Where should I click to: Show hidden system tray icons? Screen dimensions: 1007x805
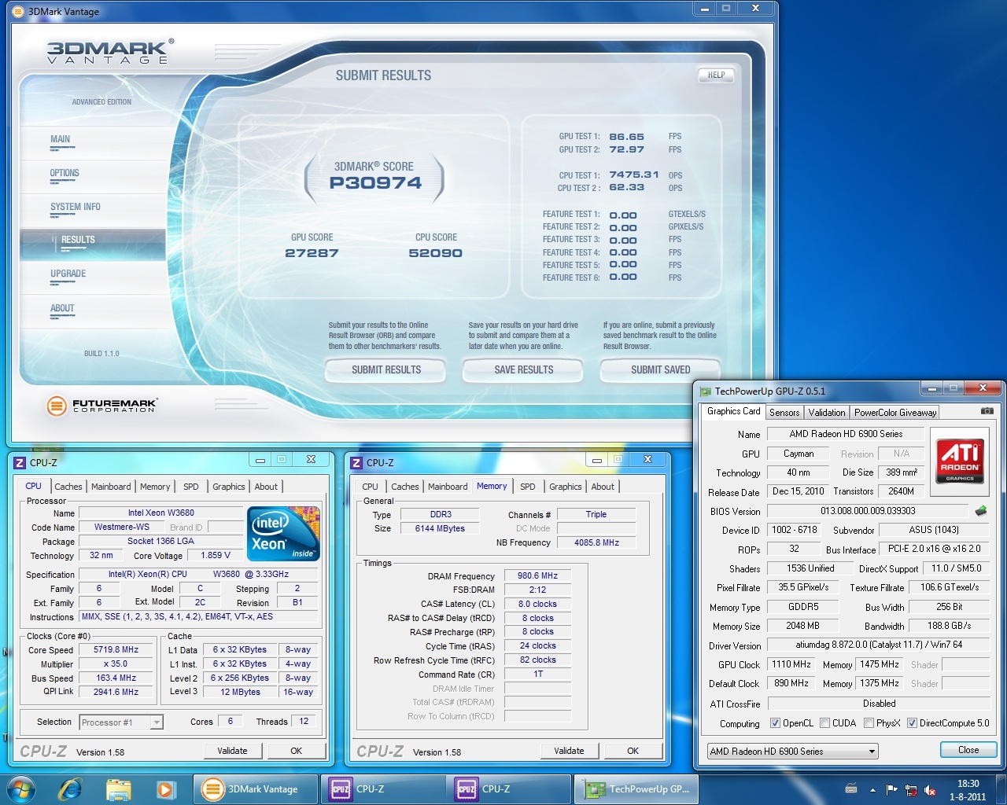[x=872, y=790]
